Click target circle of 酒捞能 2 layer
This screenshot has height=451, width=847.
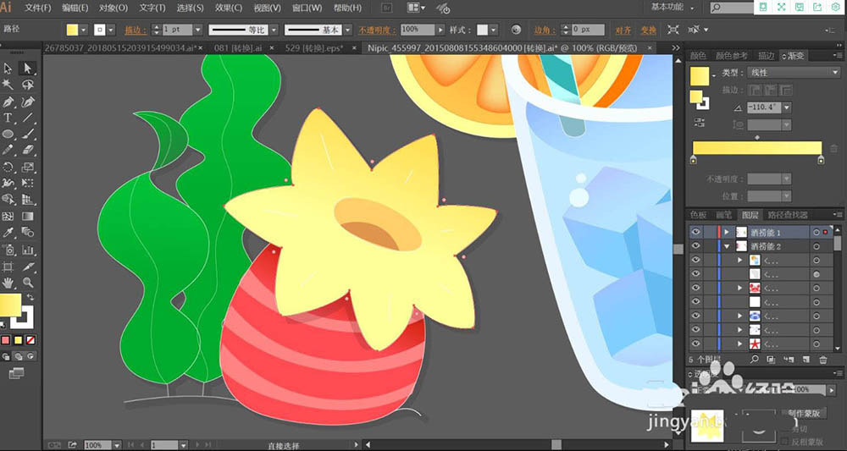tap(816, 245)
